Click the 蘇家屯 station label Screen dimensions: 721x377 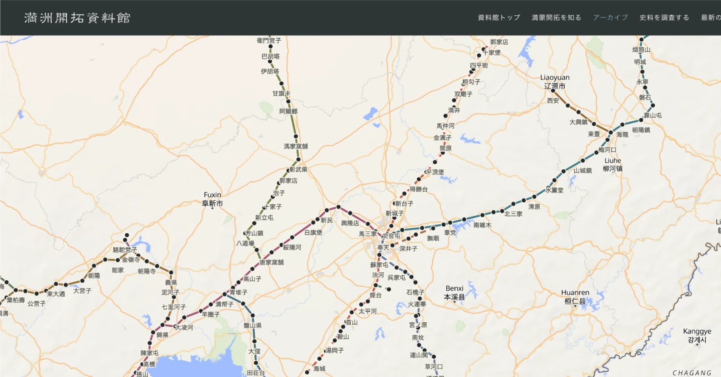point(379,265)
